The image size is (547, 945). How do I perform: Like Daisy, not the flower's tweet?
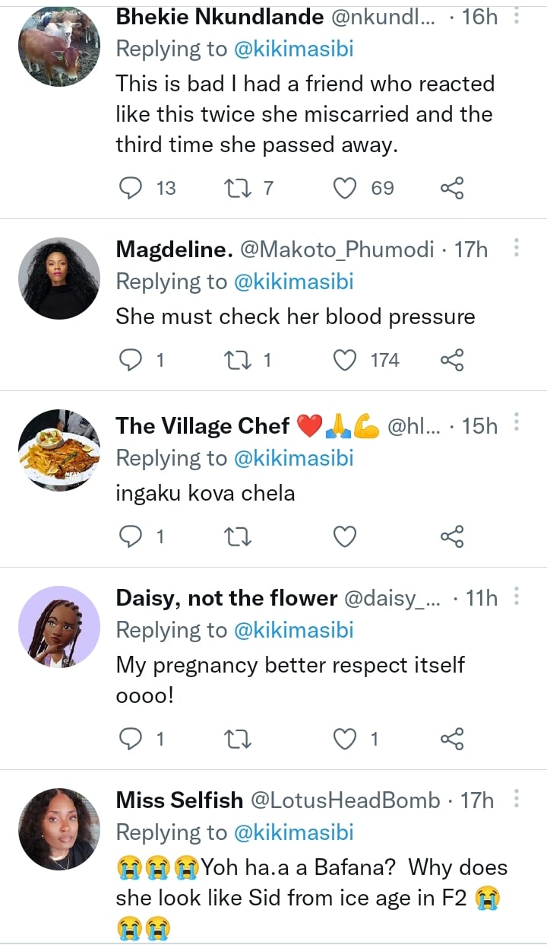(346, 738)
